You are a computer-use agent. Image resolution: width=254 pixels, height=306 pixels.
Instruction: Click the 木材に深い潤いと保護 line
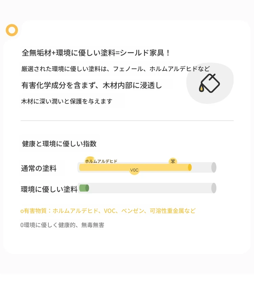pyautogui.click(x=67, y=101)
